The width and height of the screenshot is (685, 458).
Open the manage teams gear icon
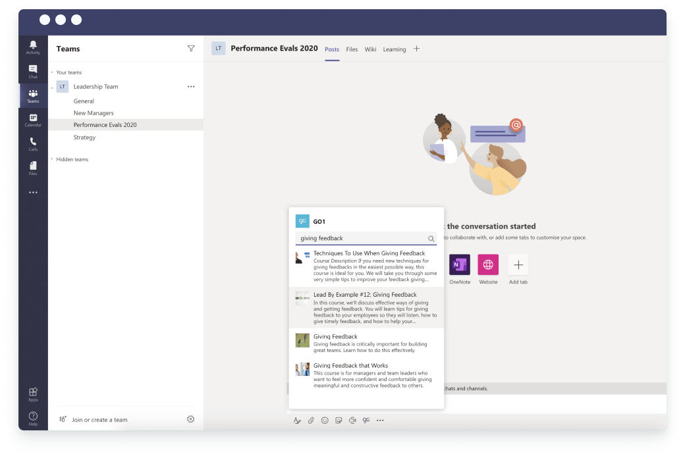[x=190, y=419]
